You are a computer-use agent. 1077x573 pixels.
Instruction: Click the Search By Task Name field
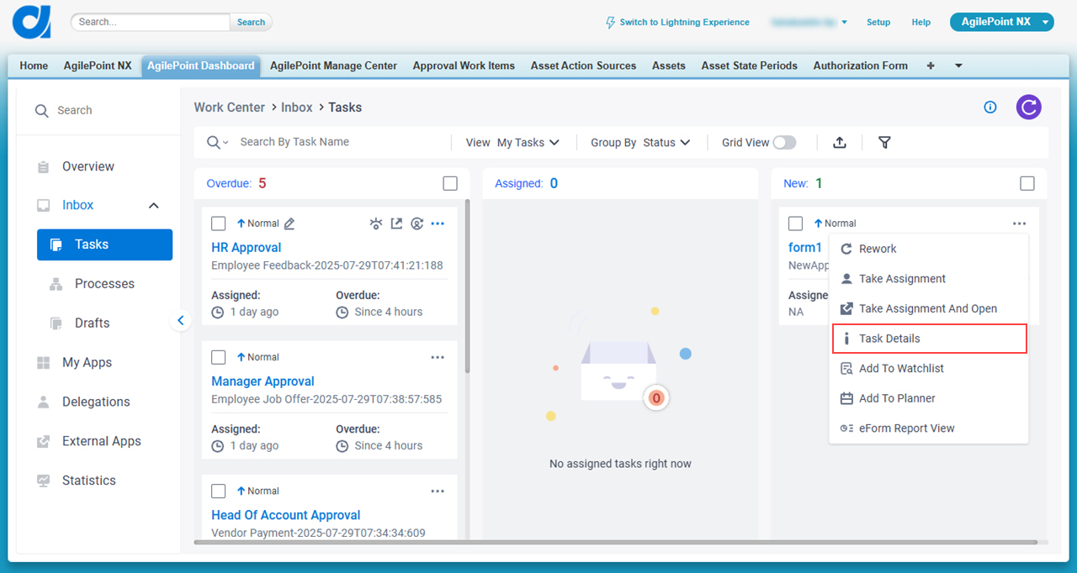(x=341, y=143)
